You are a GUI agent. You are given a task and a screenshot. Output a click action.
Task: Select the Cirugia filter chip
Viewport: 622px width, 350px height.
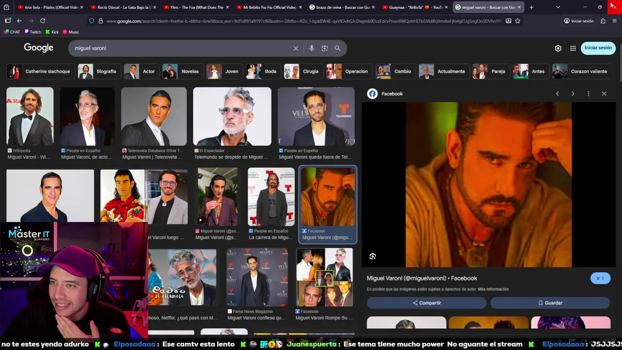tap(304, 71)
